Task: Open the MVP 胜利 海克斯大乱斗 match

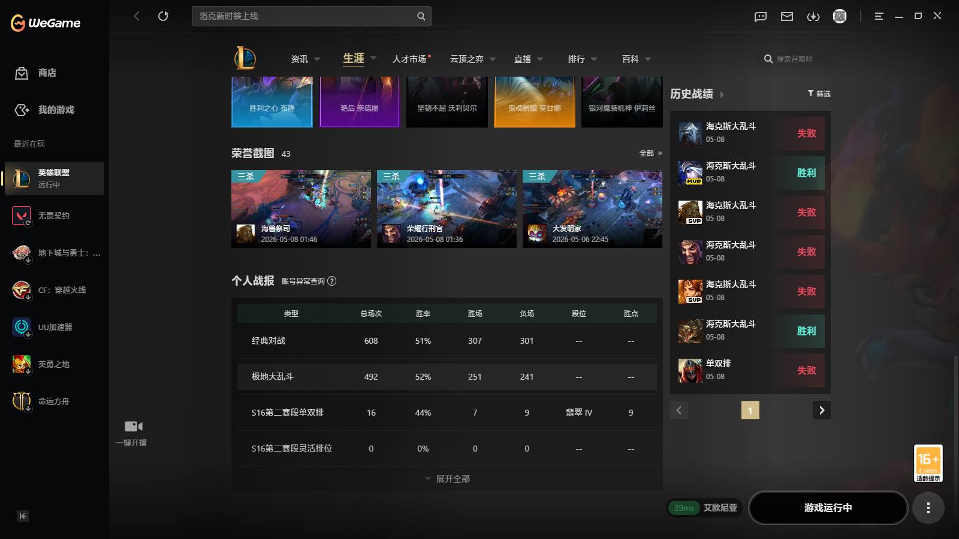Action: pos(750,173)
